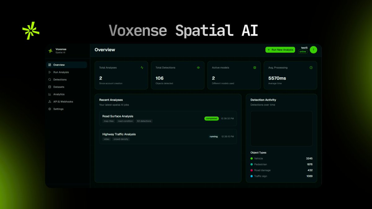Click the test5 username
372x209 pixels.
pyautogui.click(x=304, y=48)
